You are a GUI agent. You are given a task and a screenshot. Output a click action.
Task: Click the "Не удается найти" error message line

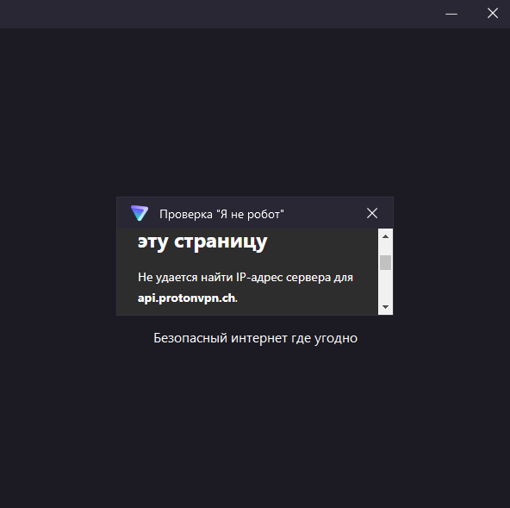coord(246,278)
